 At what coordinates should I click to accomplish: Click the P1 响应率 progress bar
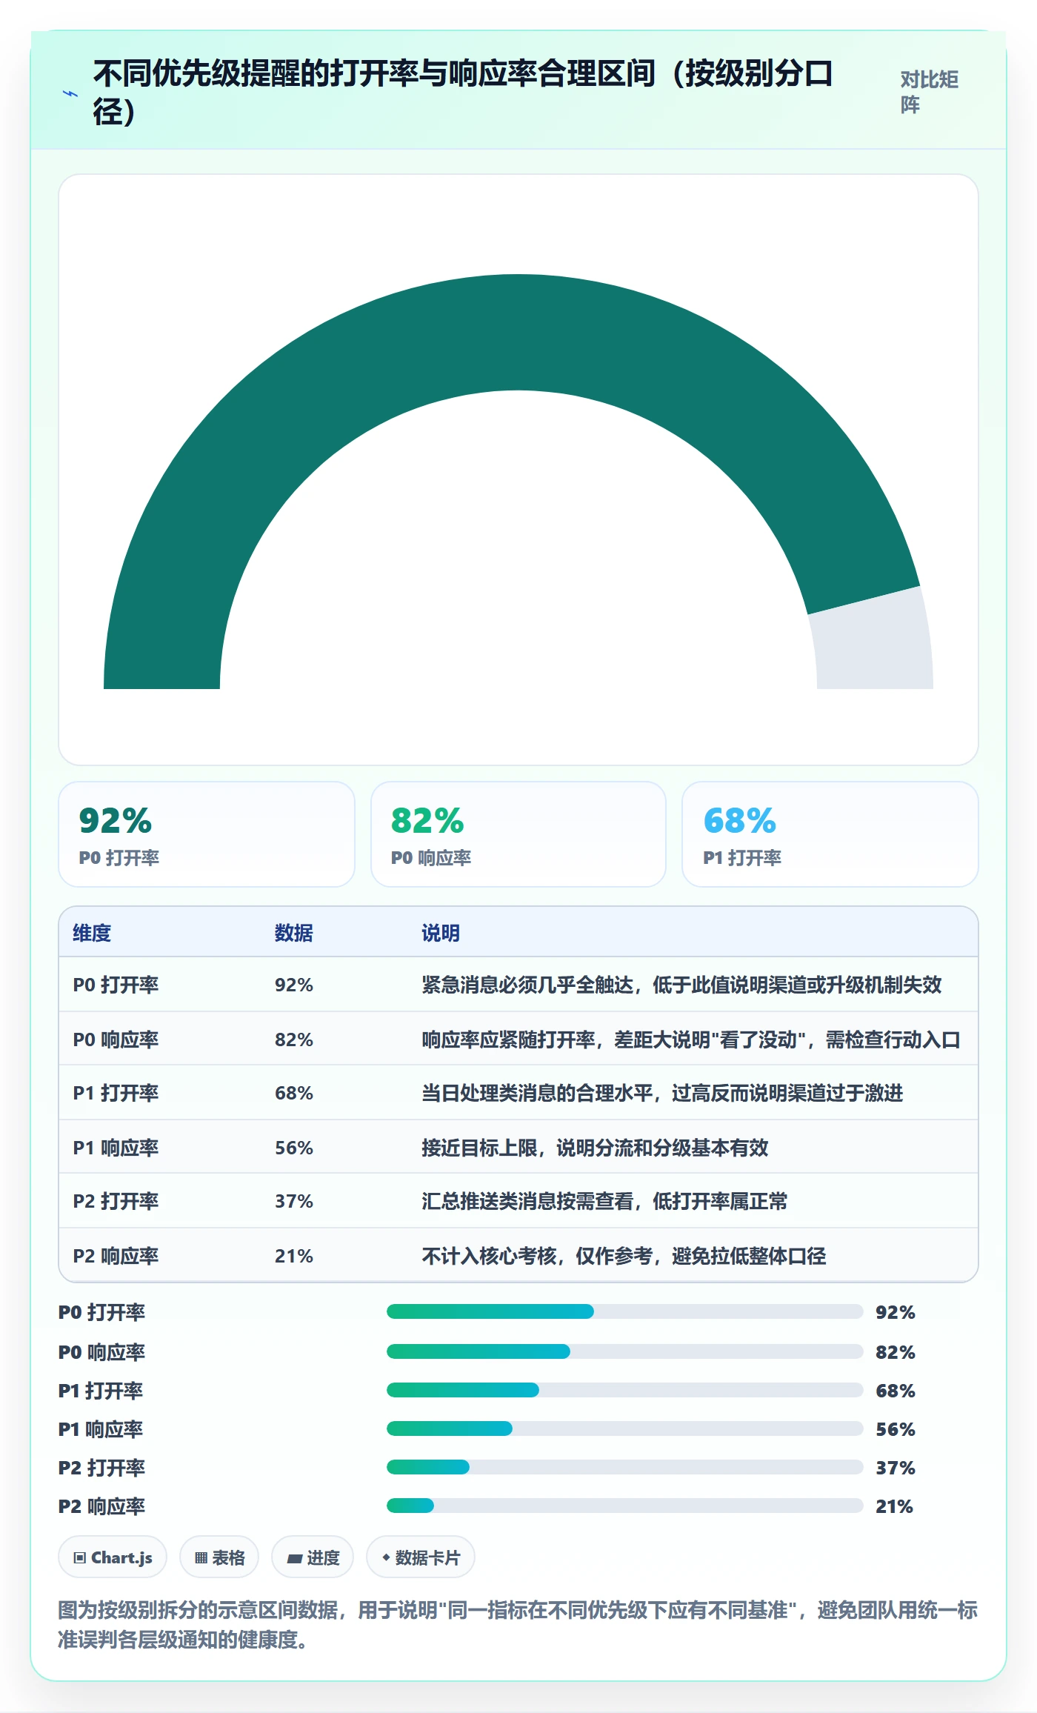click(x=624, y=1428)
